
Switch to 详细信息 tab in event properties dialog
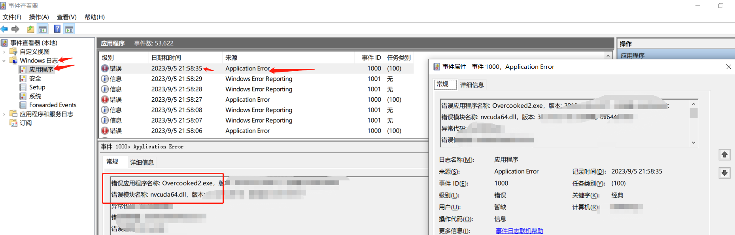[x=472, y=85]
